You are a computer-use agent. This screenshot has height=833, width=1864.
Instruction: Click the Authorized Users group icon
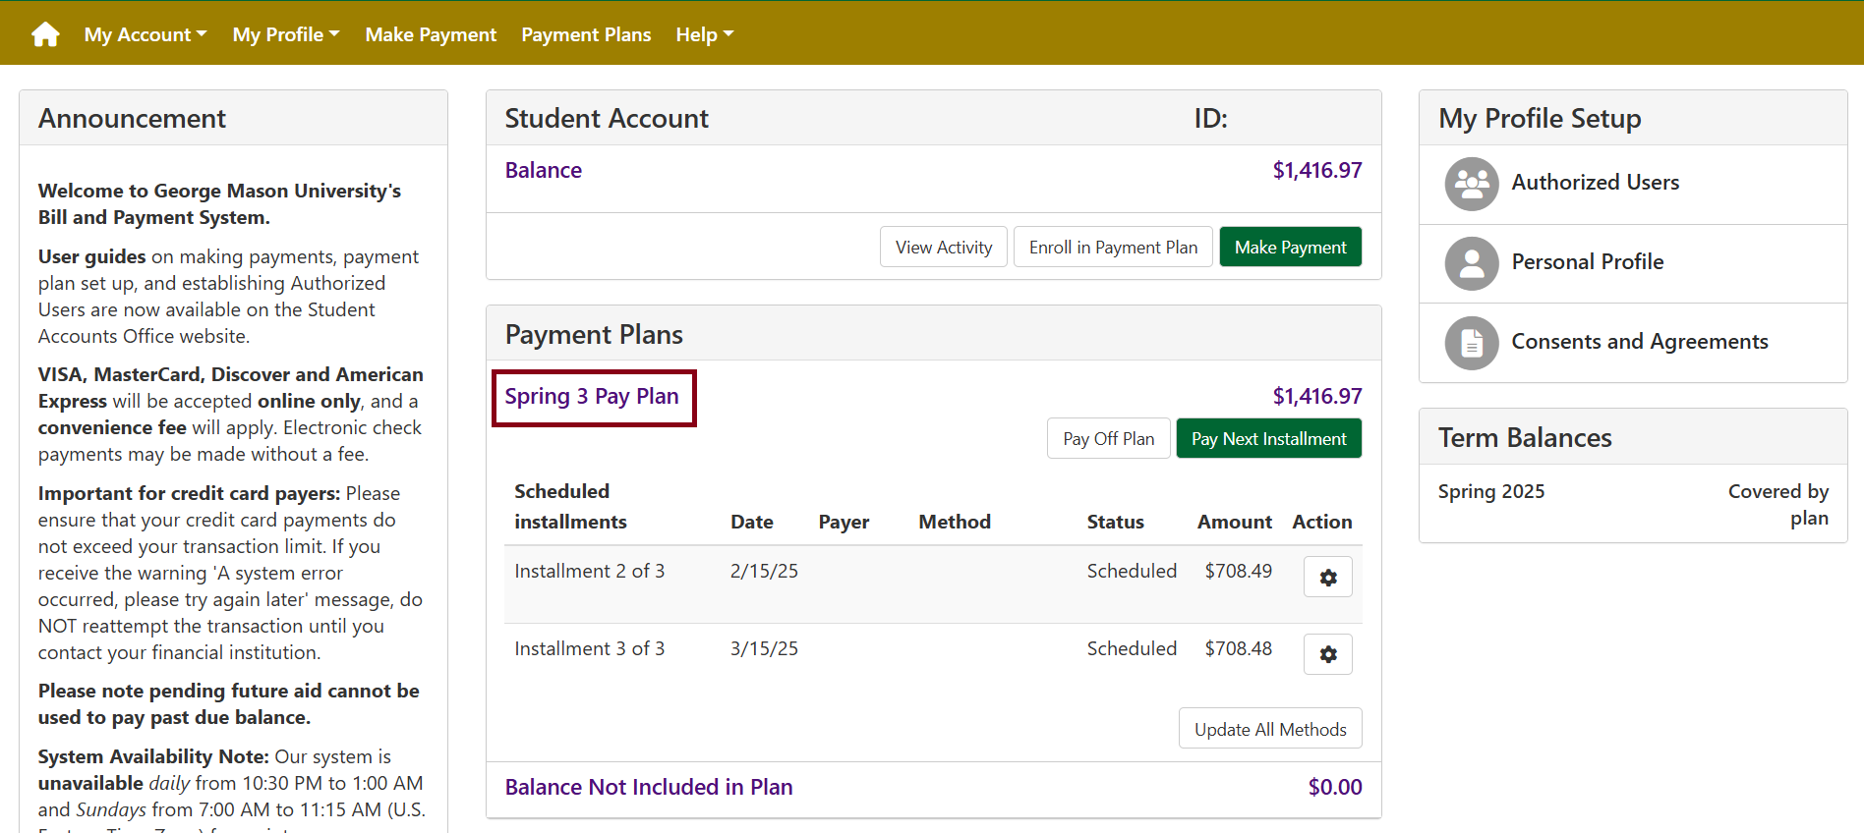point(1471,184)
